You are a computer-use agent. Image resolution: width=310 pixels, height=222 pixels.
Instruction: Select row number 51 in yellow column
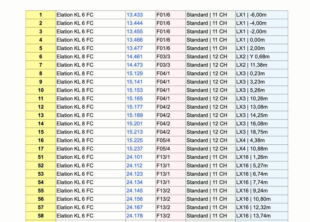pos(41,157)
